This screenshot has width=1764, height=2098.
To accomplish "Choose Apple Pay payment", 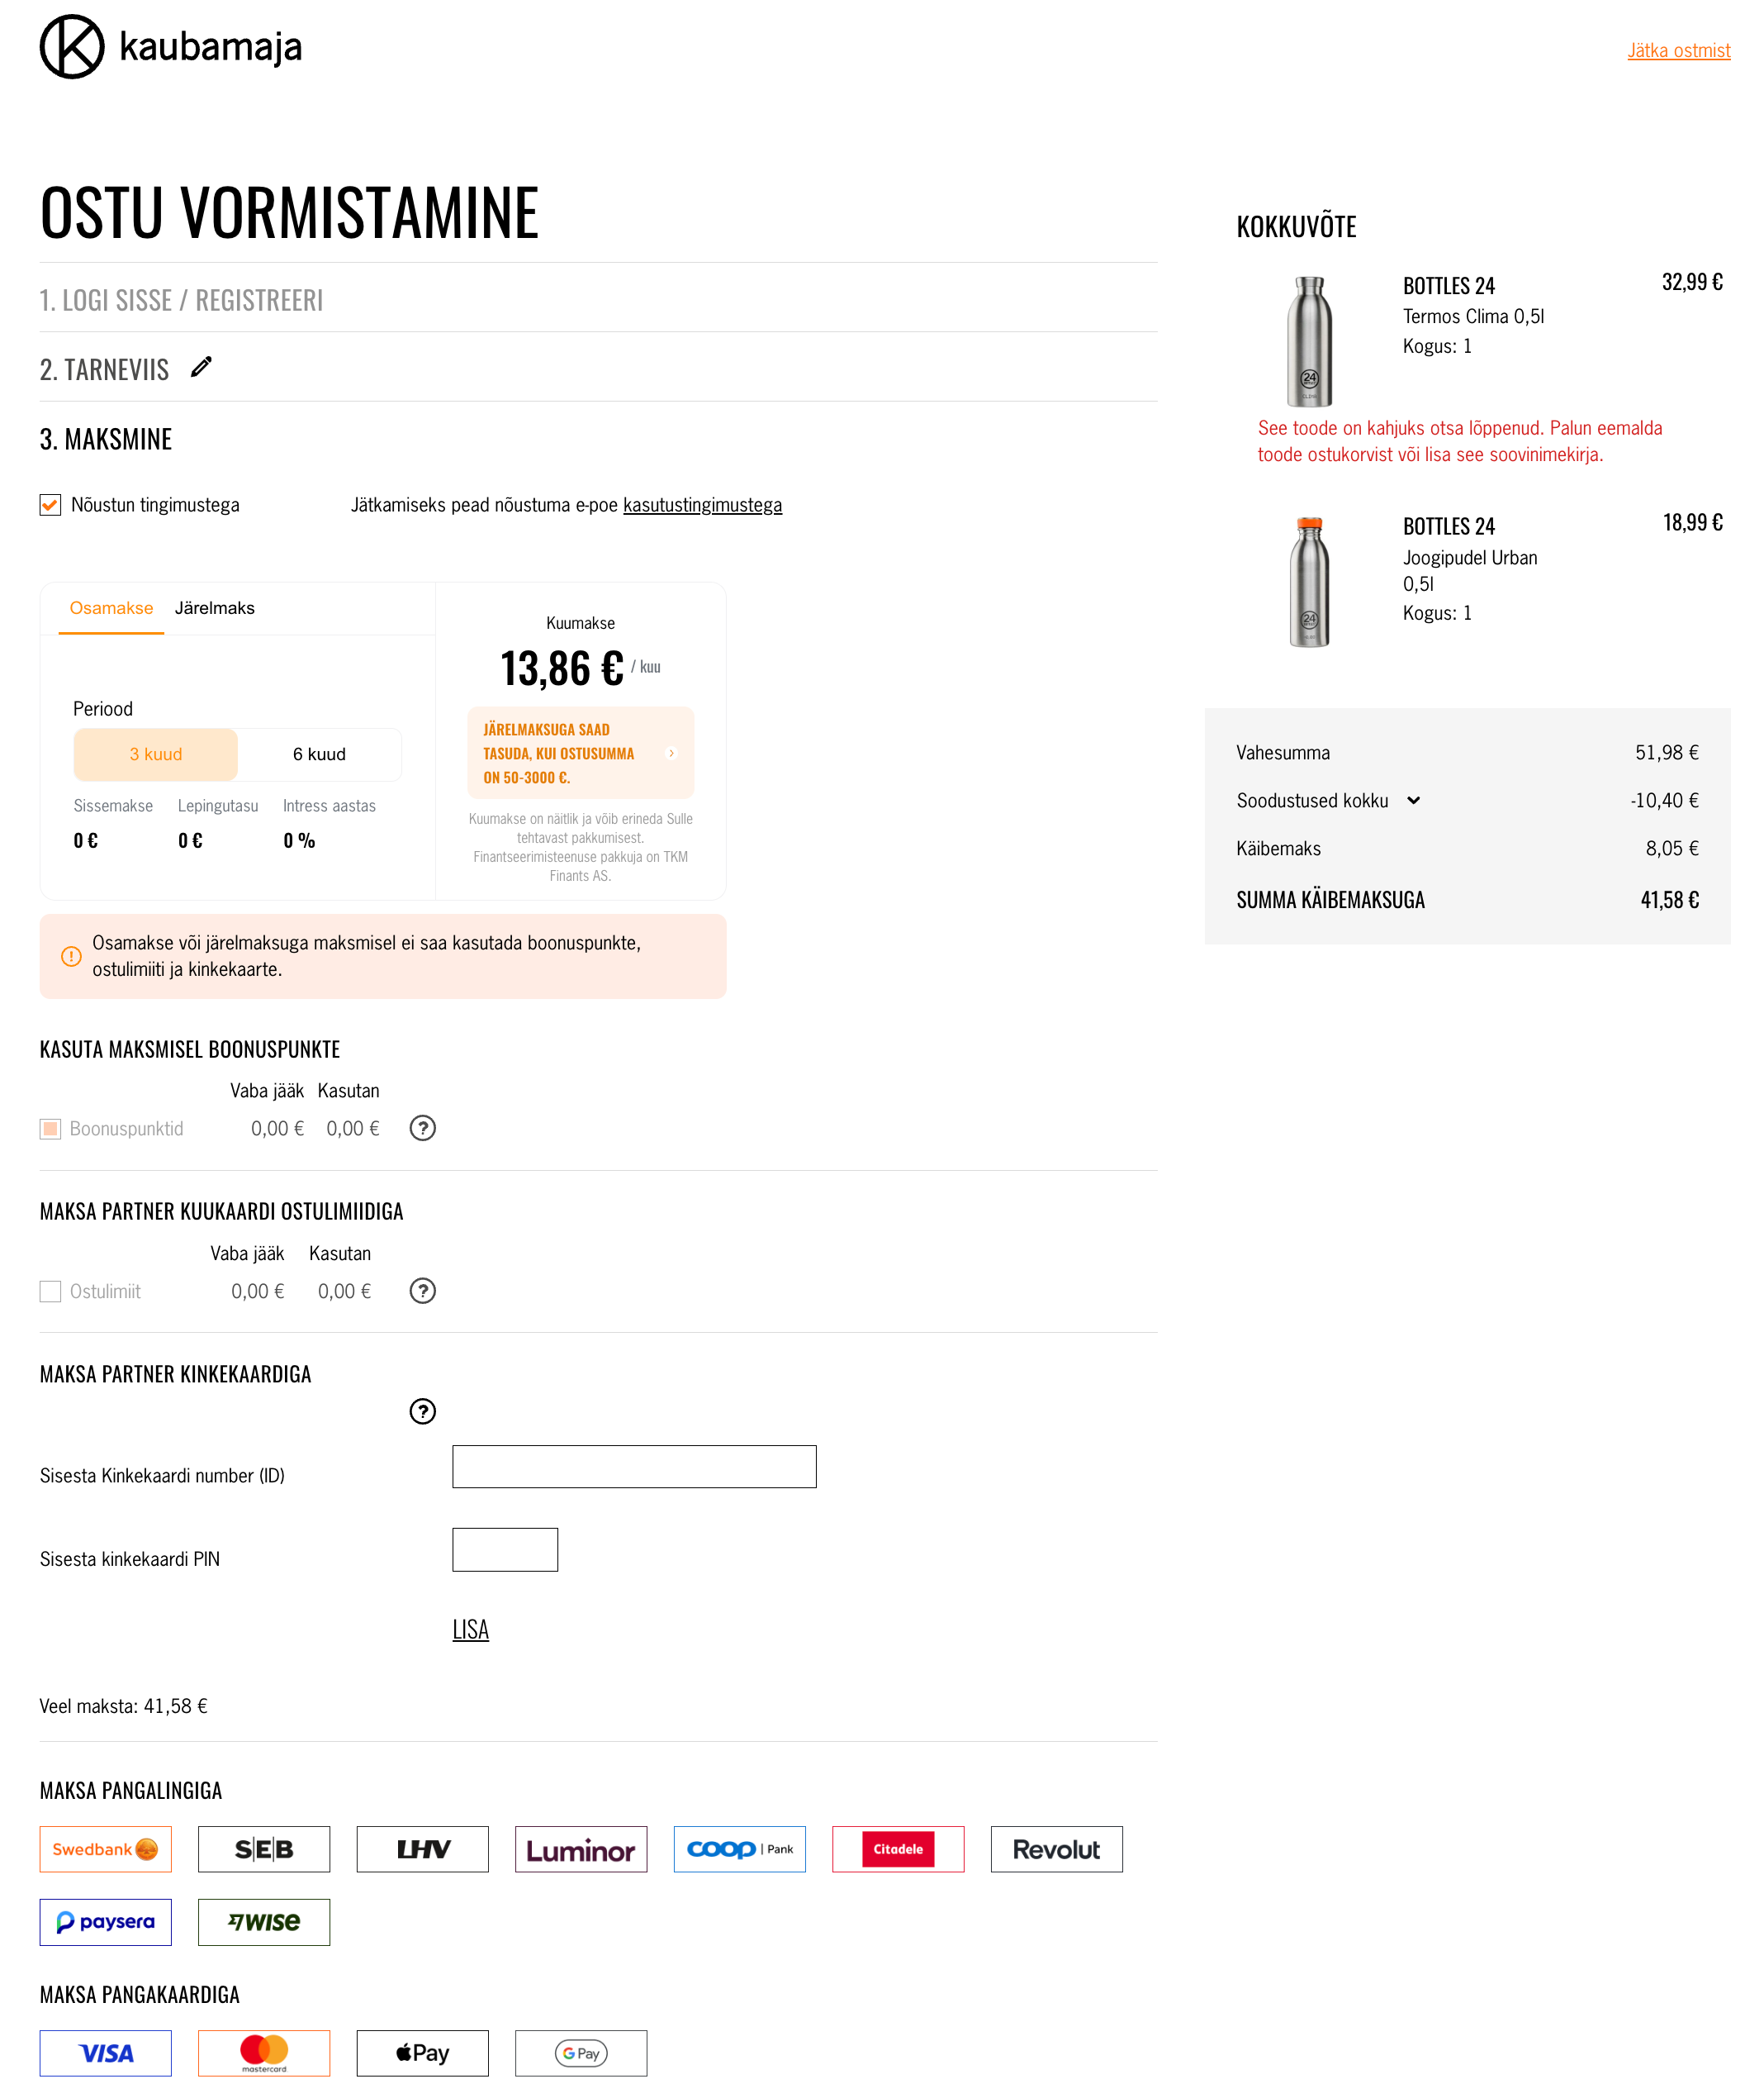I will click(422, 2053).
